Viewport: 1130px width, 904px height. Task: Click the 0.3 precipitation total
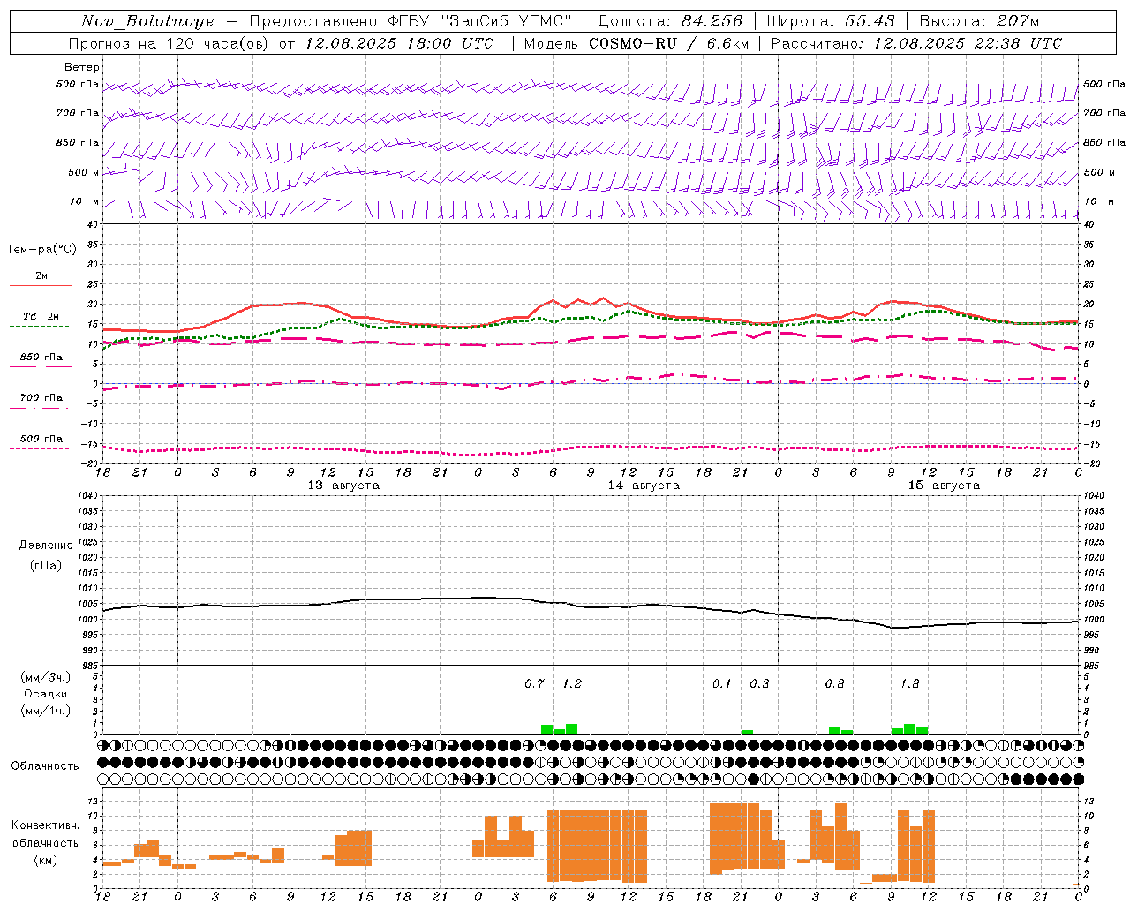point(759,683)
